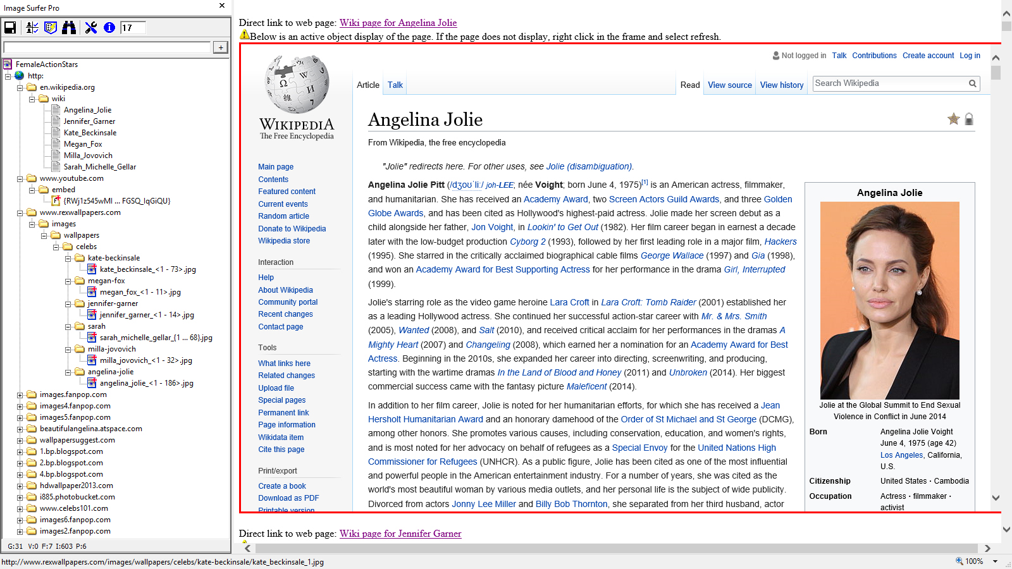Open the View source tab
Screen dimensions: 1012x569
click(x=730, y=85)
